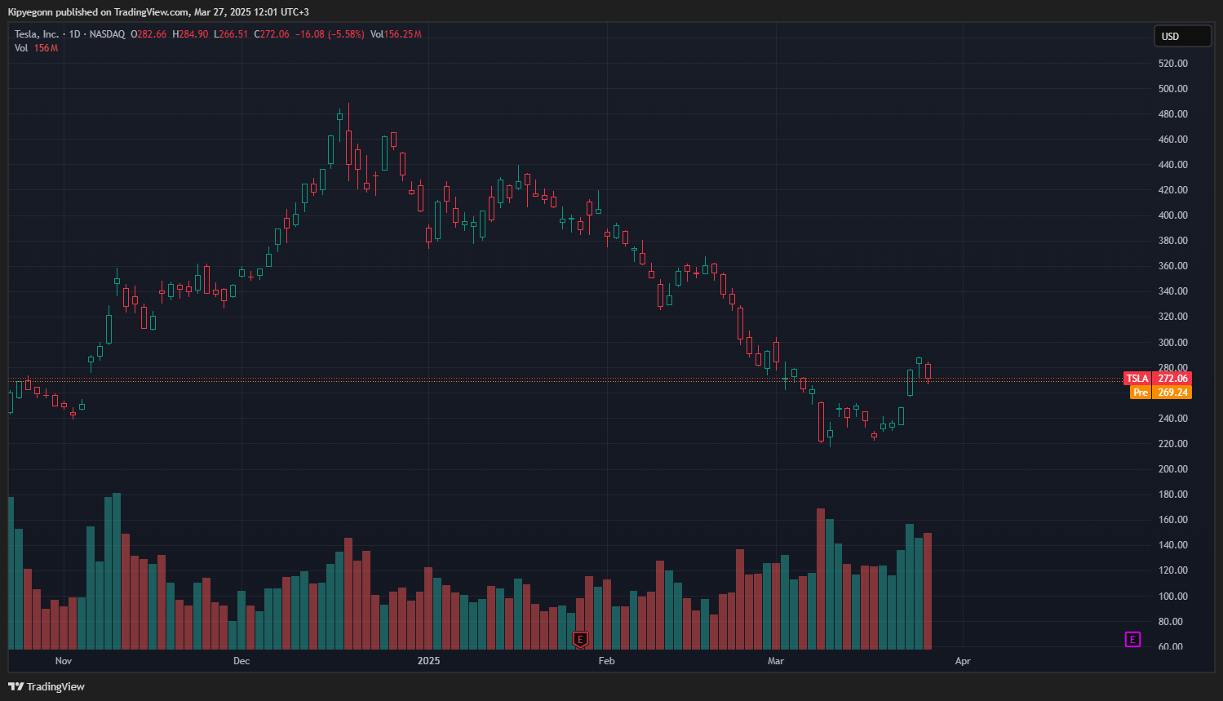This screenshot has height=701, width=1223.
Task: Click the Vol156.25M value in the legend
Action: pyautogui.click(x=396, y=34)
